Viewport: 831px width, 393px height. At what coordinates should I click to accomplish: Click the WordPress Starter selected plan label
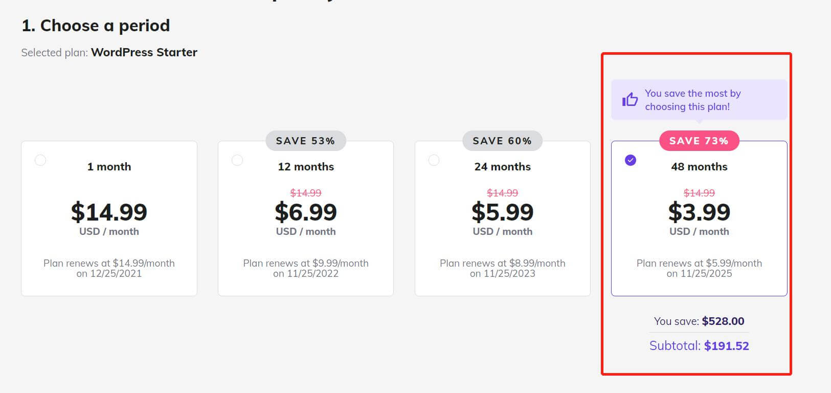point(144,52)
